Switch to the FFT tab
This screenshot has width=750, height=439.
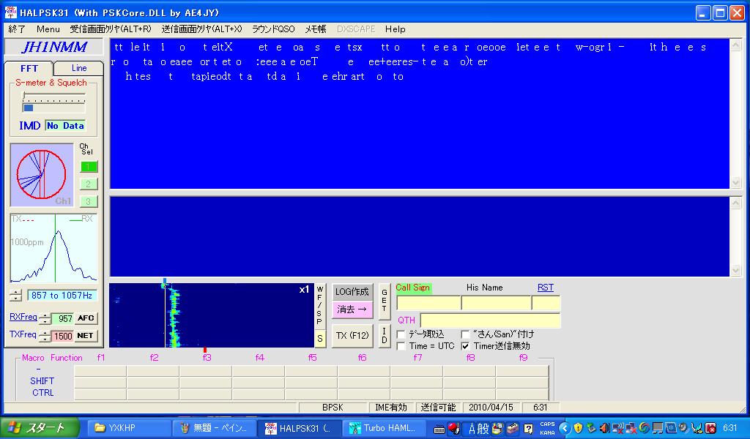point(29,68)
